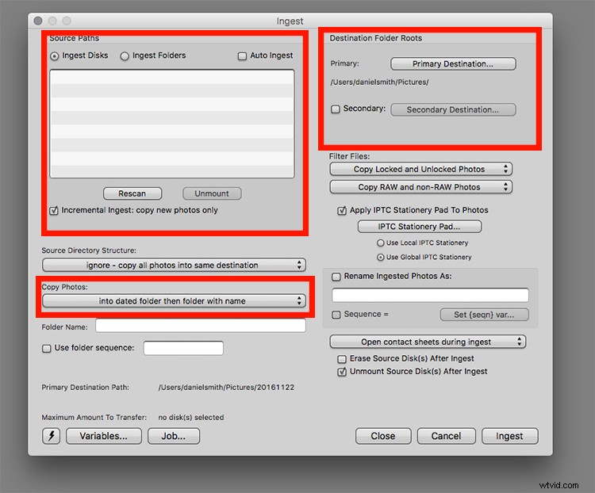
Task: Click Set {seqn} var... button
Action: 484,315
